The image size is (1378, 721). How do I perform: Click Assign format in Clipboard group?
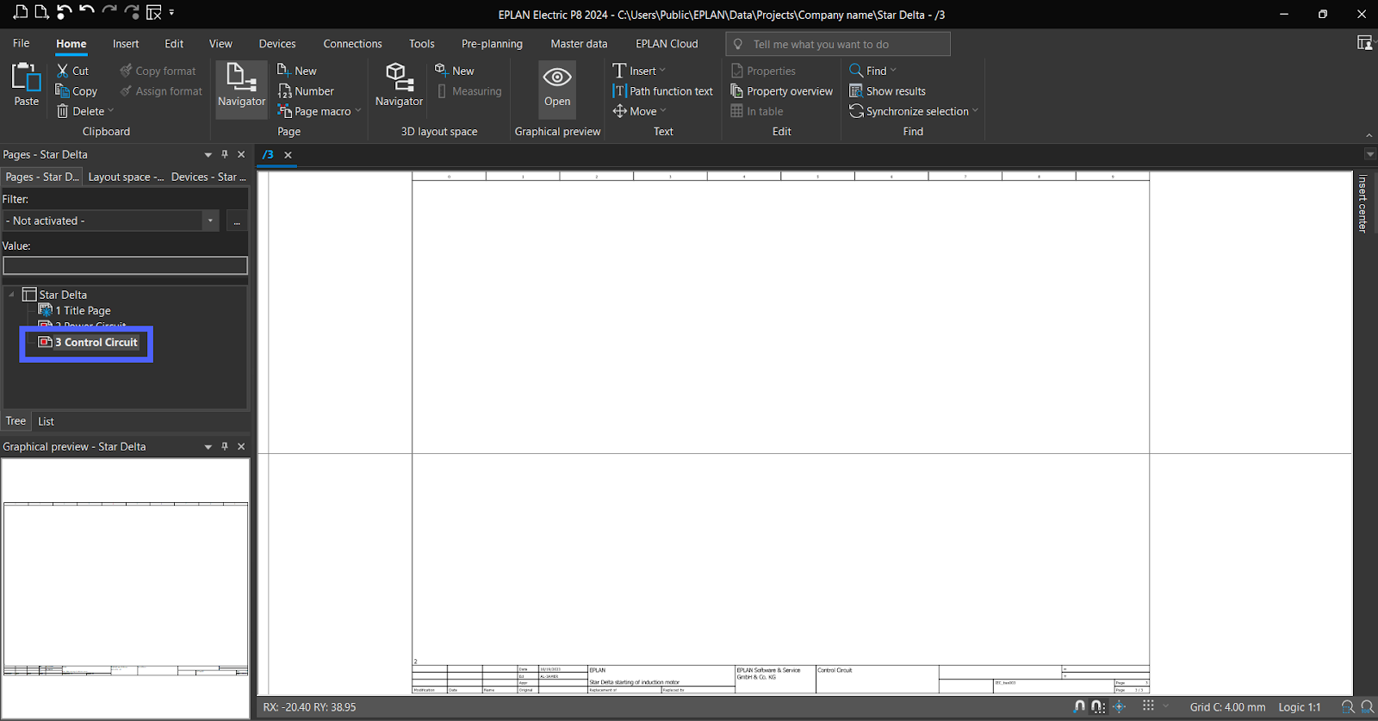pos(161,91)
